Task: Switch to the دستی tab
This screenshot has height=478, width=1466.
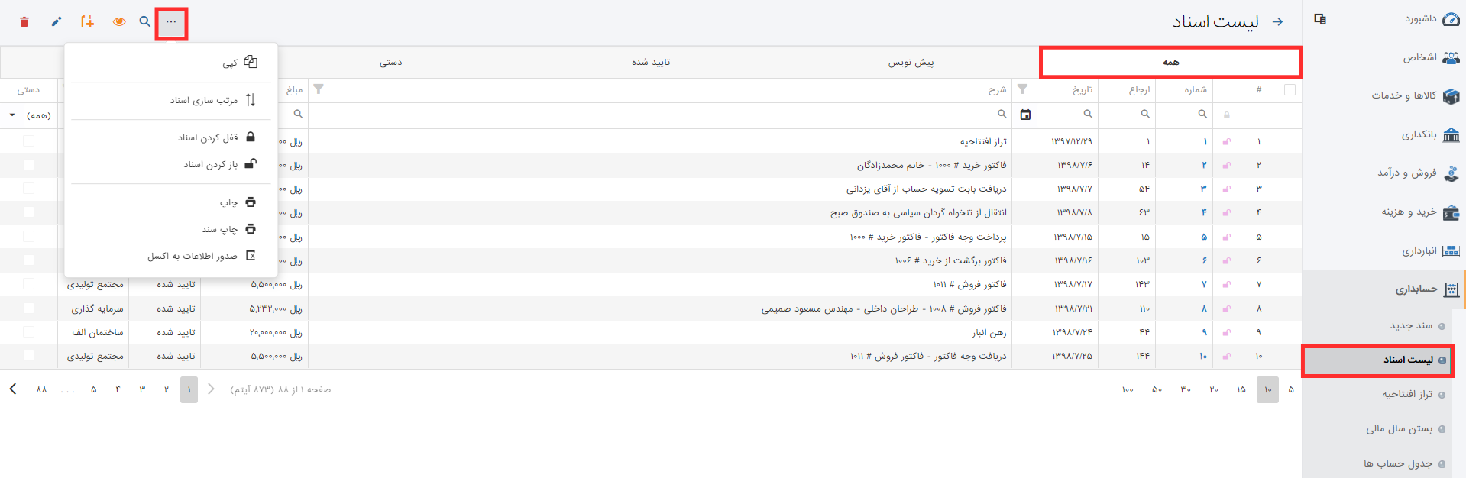Action: point(391,62)
